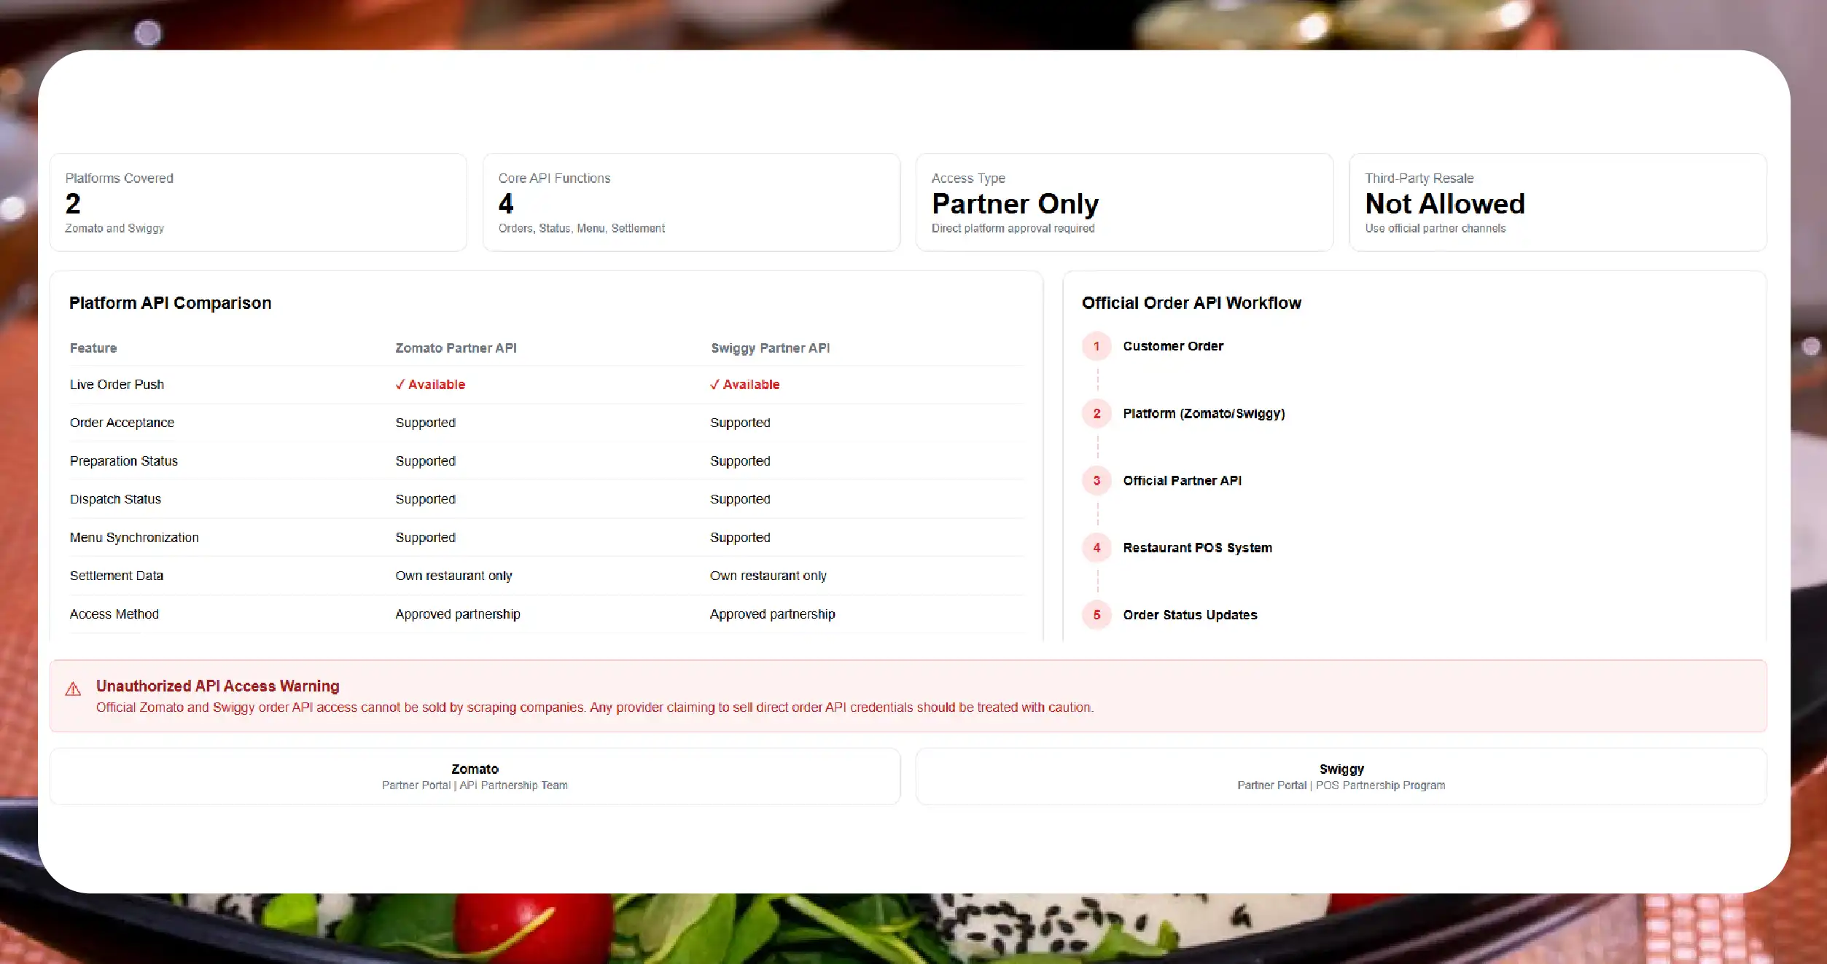Screen dimensions: 1827x964
Task: Select the Order Acceptance row label
Action: tap(122, 423)
